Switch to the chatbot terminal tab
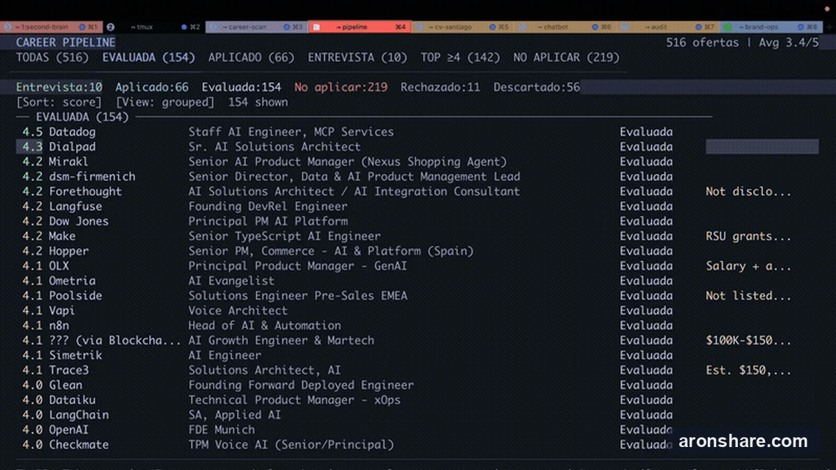Image resolution: width=836 pixels, height=470 pixels. click(565, 27)
